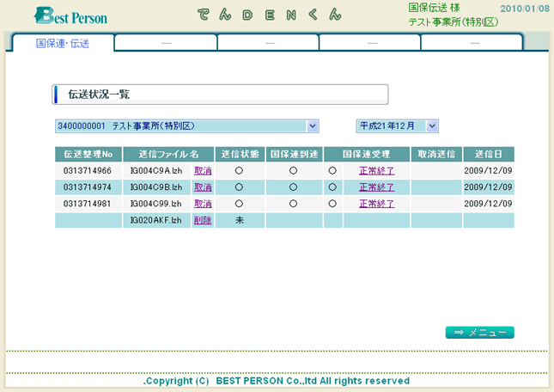The image size is (554, 392).
Task: Click the 伝送状況一覧 heading
Action: 99,95
